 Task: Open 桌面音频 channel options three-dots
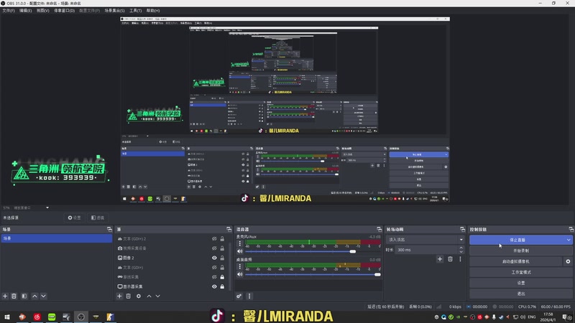coord(240,266)
